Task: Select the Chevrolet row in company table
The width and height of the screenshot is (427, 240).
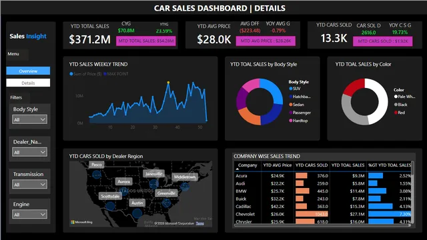Action: pyautogui.click(x=323, y=214)
